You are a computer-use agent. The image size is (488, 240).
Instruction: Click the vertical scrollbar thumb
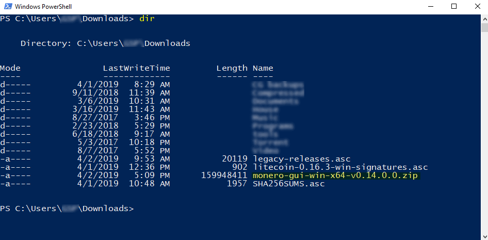coord(484,27)
